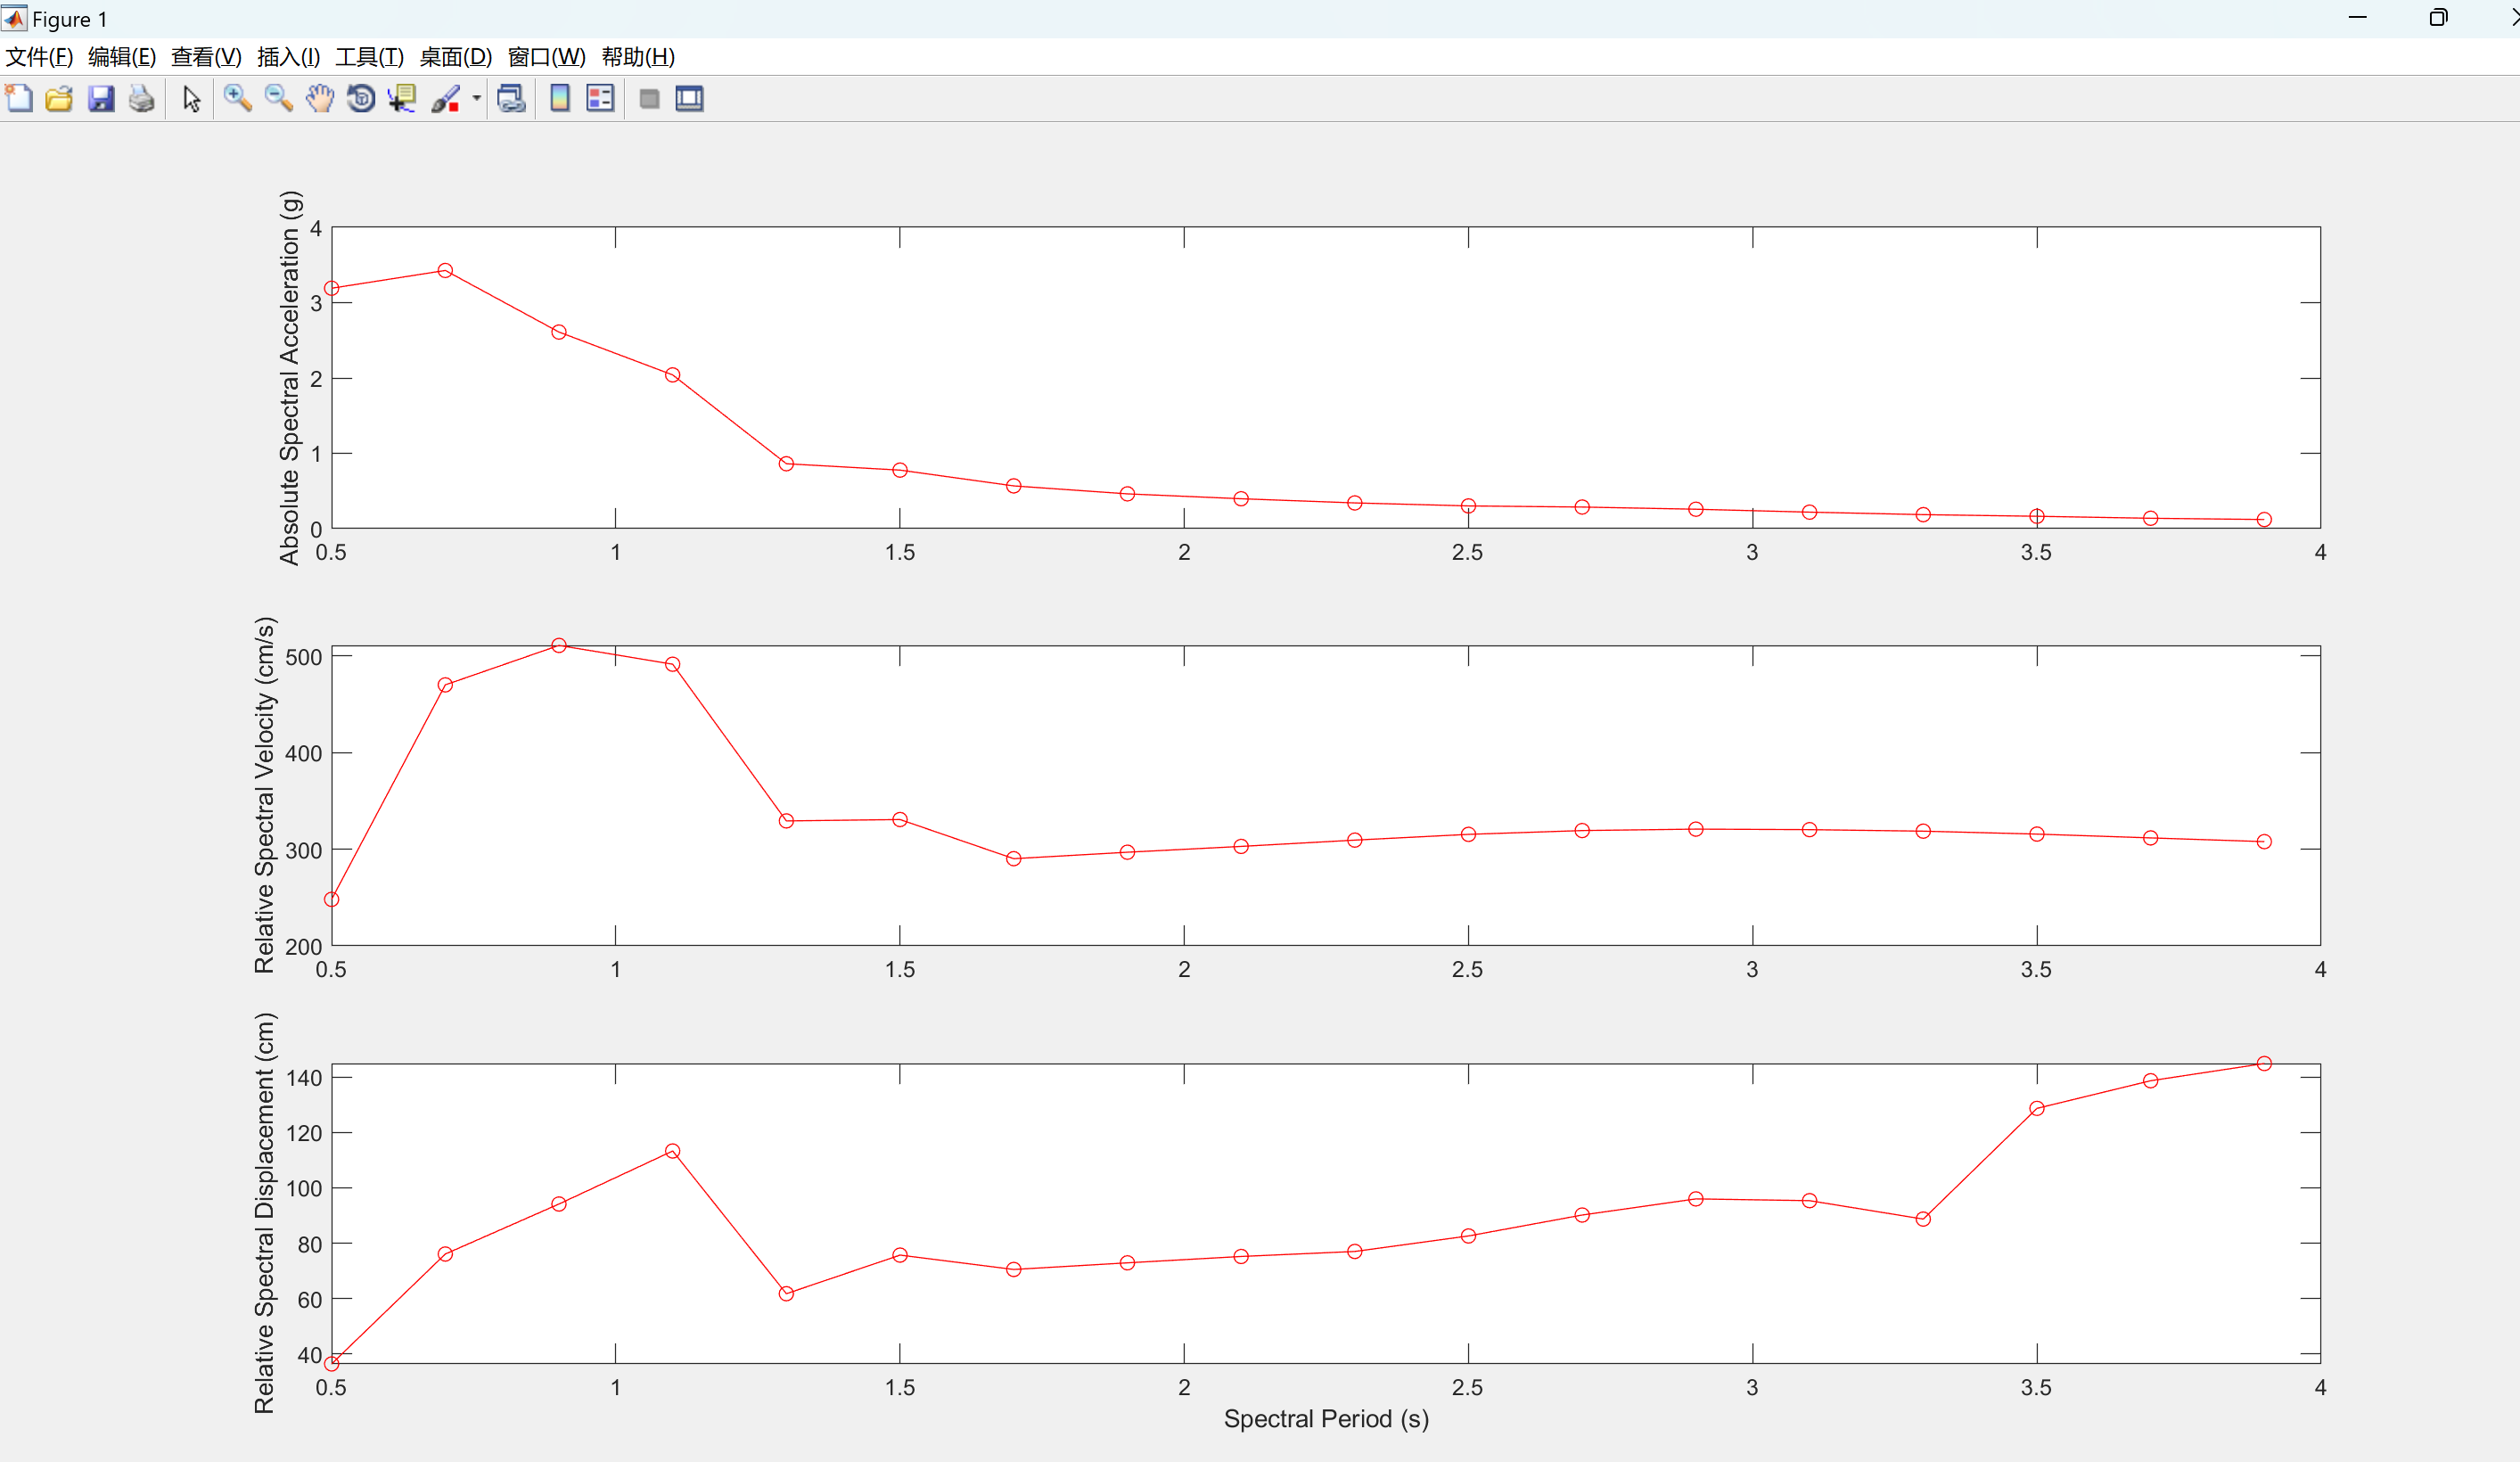Click the Show Plot Tools icon
Image resolution: width=2520 pixels, height=1462 pixels.
(690, 99)
